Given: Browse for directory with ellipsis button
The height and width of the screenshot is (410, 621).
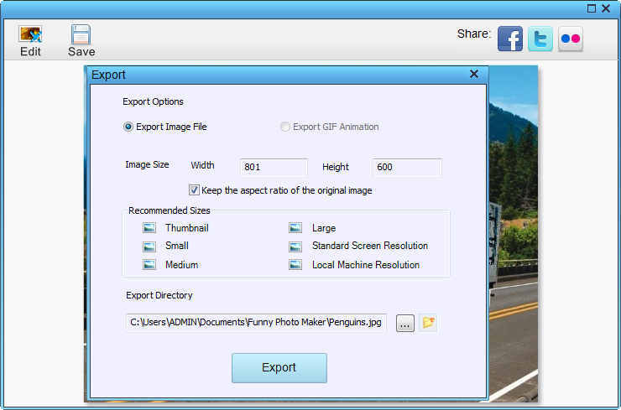Looking at the screenshot, I should [404, 324].
